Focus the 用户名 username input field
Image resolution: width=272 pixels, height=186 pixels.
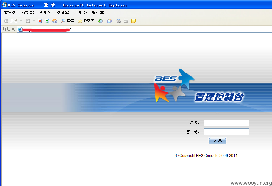226,123
